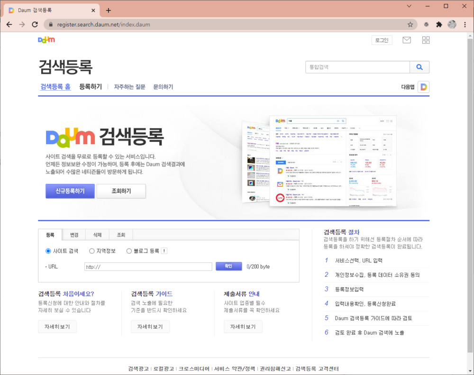Click the blog registration info exclamation icon
The width and height of the screenshot is (474, 375).
tap(164, 251)
